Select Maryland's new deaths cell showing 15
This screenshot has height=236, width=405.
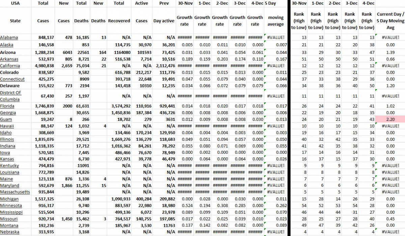point(104,185)
